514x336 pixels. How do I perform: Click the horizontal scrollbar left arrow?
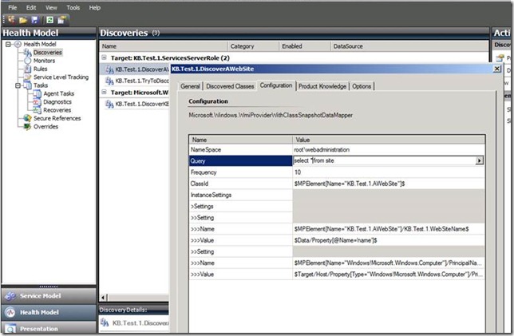coord(103,298)
